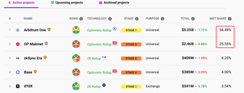Click the warning shield next to zkSync Era
244x93 pixels.
(x=45, y=58)
